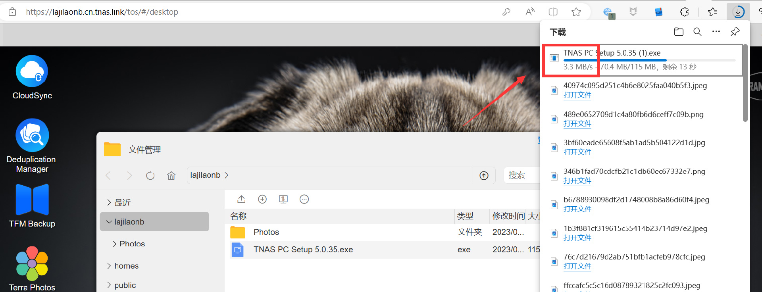Open the browser extensions puzzle icon
762x292 pixels.
pos(685,12)
